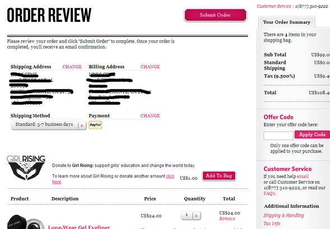The image size is (330, 229).
Task: Open the customer service email link
Action: (x=303, y=176)
